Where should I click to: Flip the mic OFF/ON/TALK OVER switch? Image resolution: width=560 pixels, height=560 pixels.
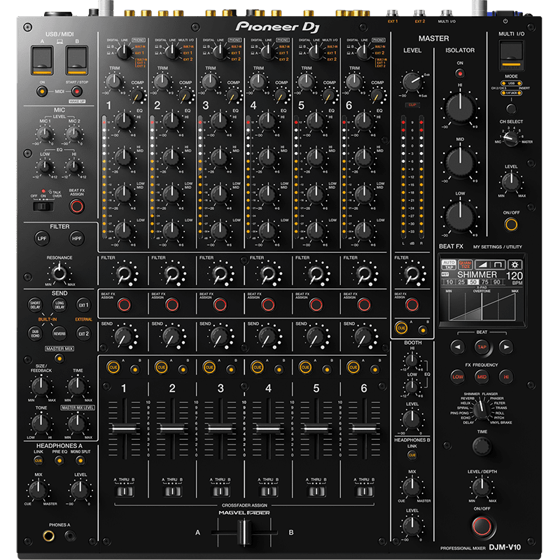coord(43,206)
